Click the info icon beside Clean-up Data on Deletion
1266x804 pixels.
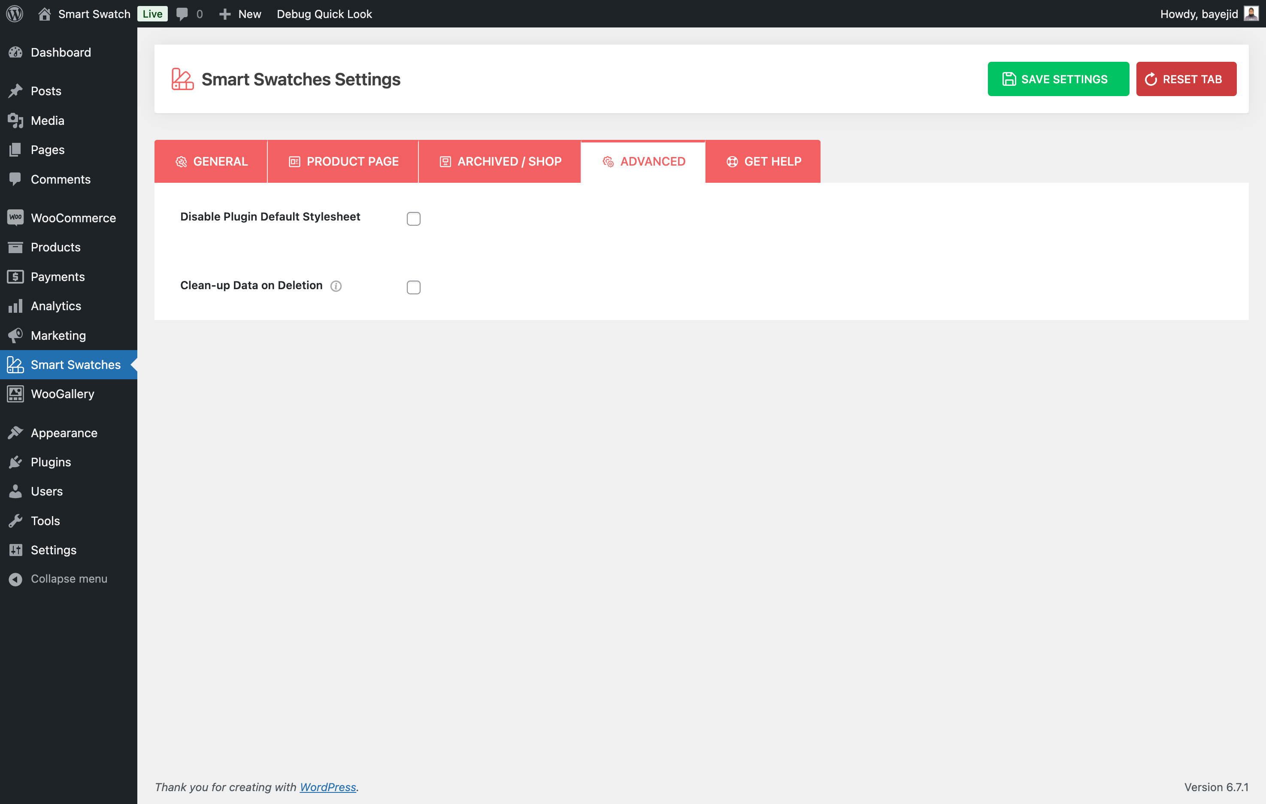tap(336, 286)
